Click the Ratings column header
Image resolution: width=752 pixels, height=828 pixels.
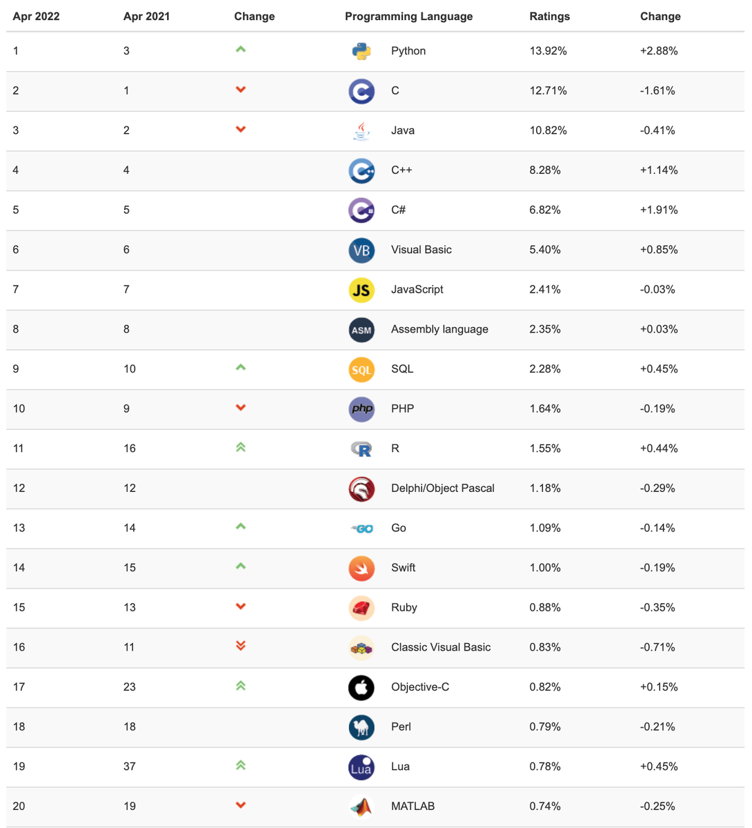point(549,17)
